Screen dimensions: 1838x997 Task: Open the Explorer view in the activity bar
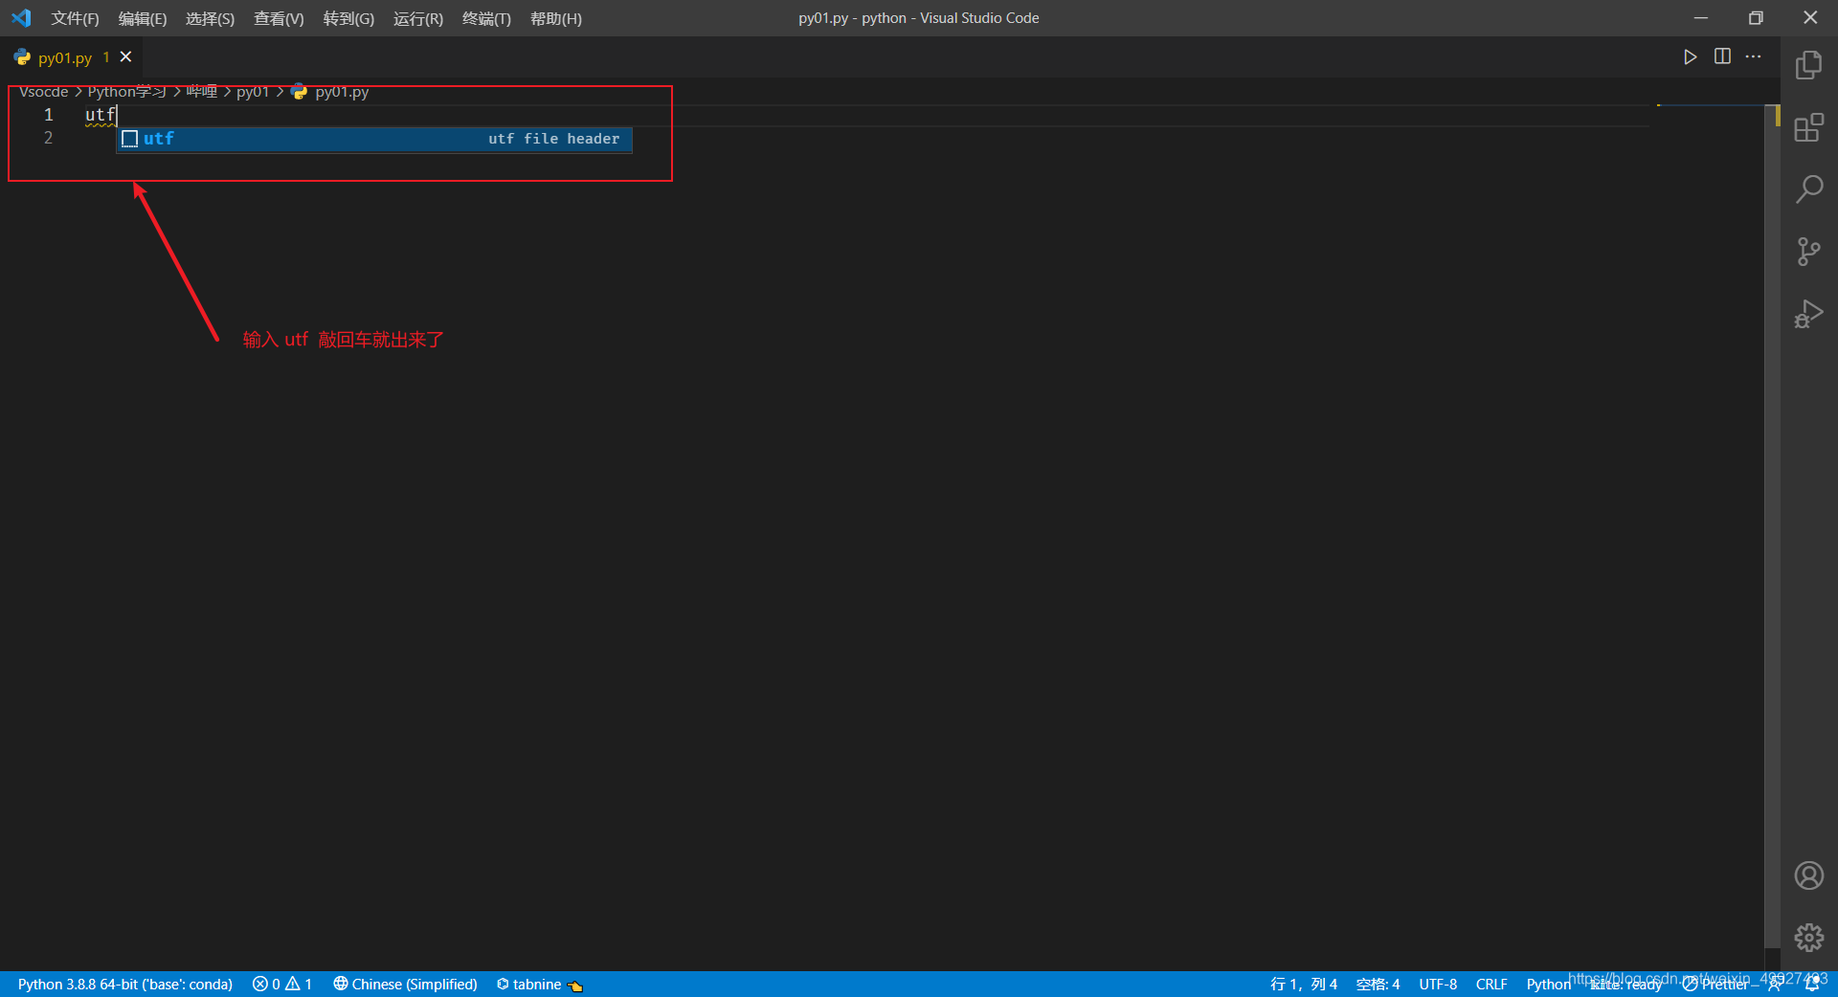pos(1808,65)
